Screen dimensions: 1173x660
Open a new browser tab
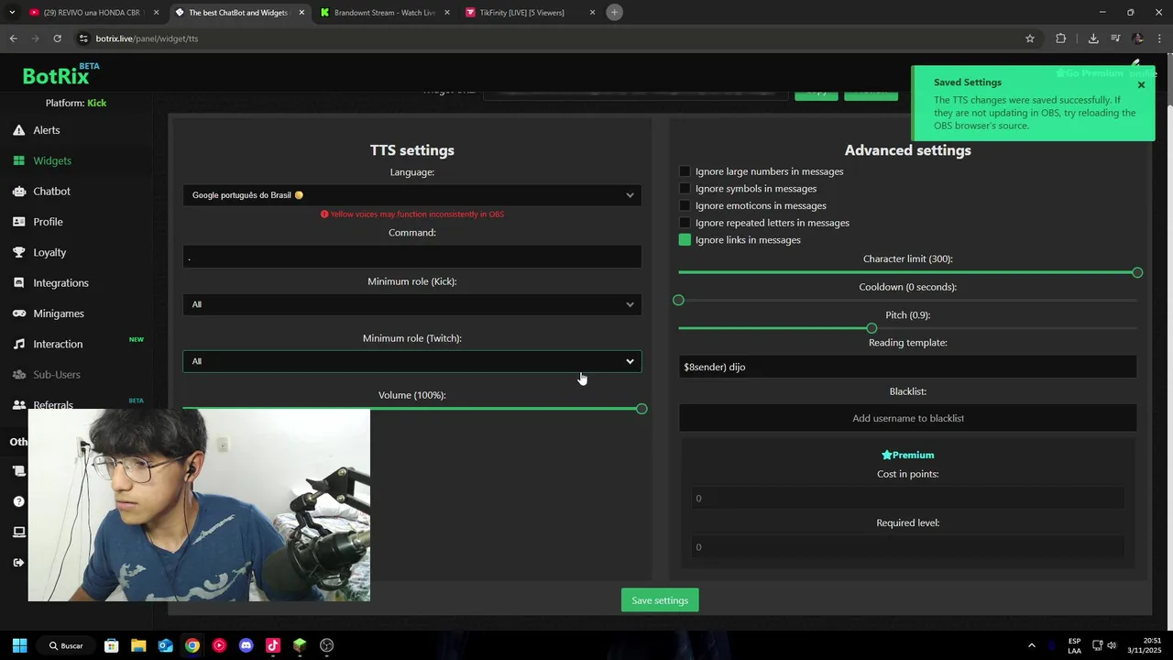[x=615, y=12]
